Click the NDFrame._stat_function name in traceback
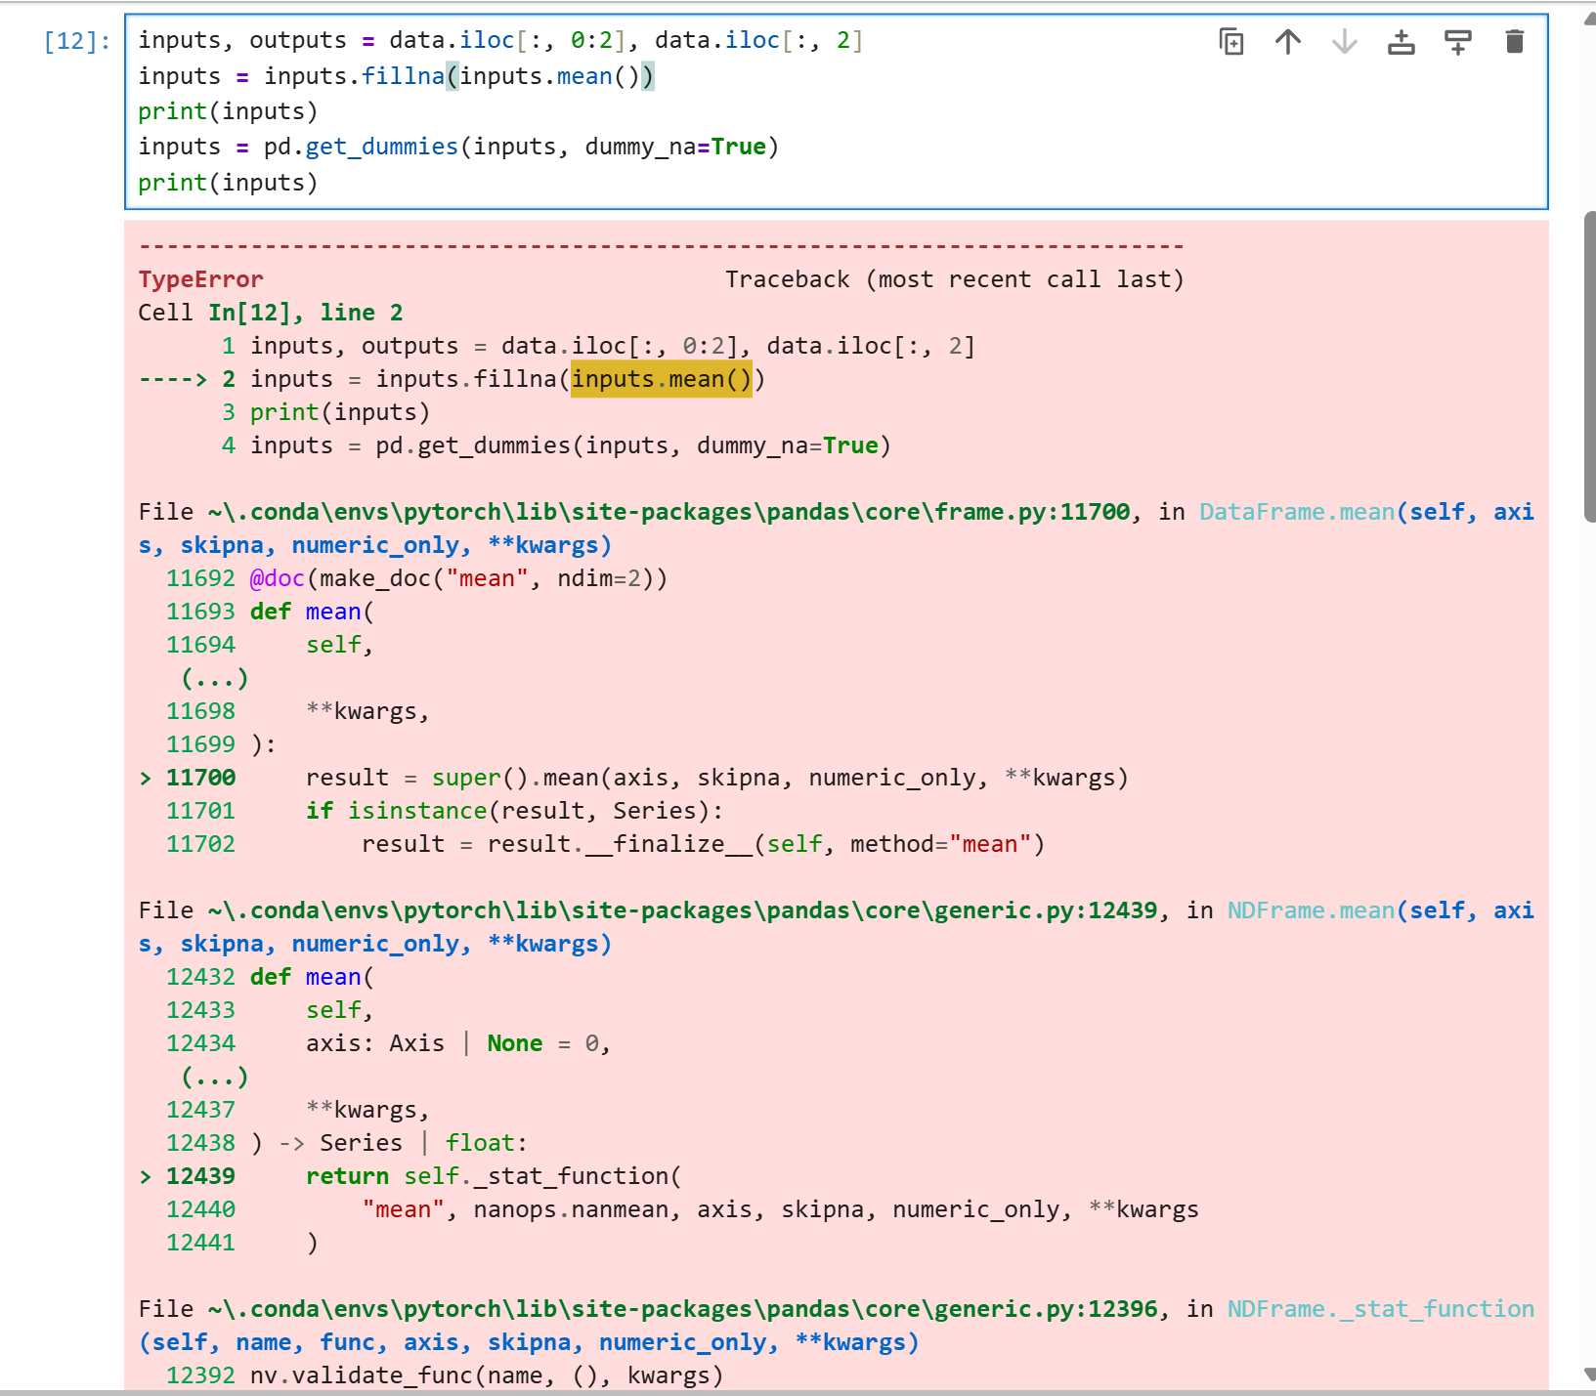The height and width of the screenshot is (1396, 1596). (x=1380, y=1309)
